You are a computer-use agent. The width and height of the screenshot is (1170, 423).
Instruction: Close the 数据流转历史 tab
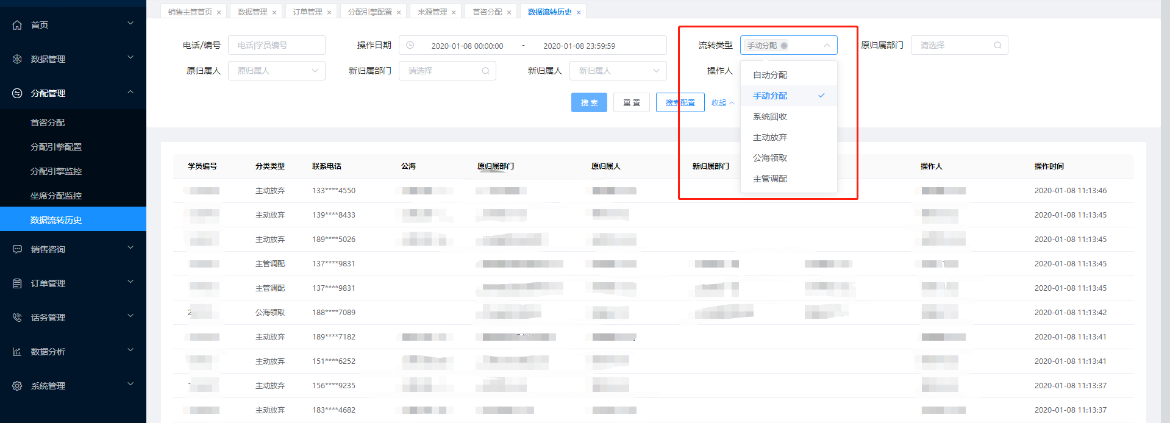(x=579, y=12)
